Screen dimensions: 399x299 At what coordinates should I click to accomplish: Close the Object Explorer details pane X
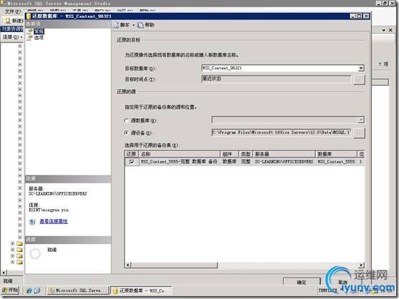coord(390,30)
